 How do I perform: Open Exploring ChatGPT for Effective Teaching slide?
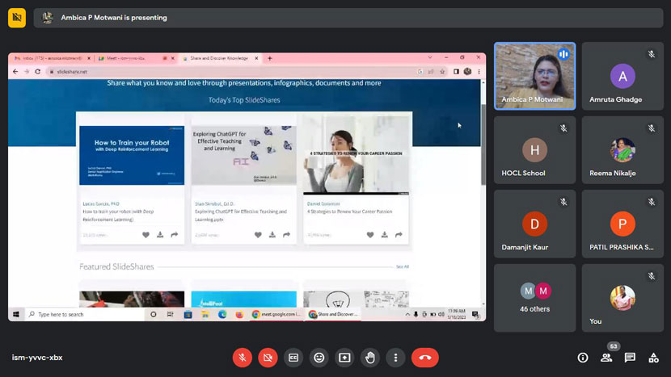pos(244,155)
